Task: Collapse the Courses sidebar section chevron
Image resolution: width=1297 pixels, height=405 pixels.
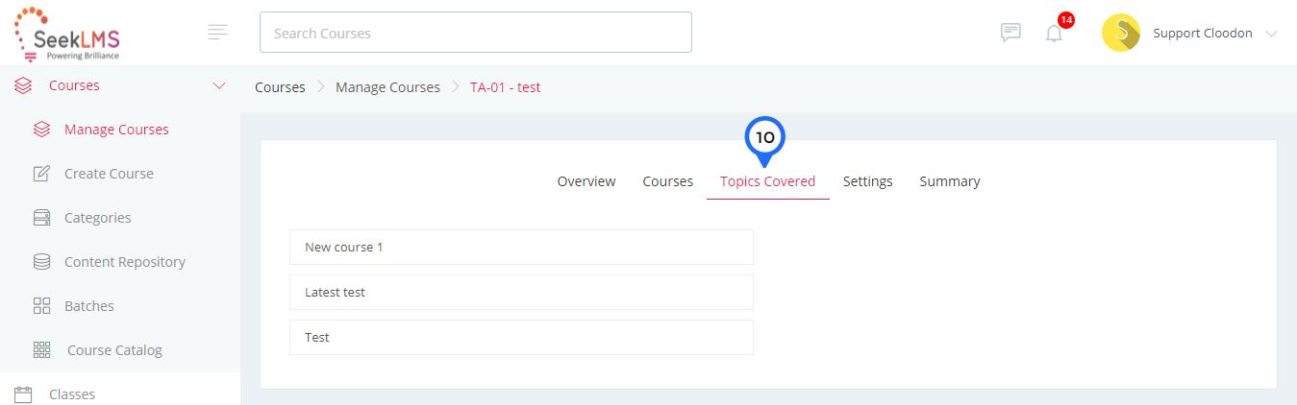Action: (219, 85)
